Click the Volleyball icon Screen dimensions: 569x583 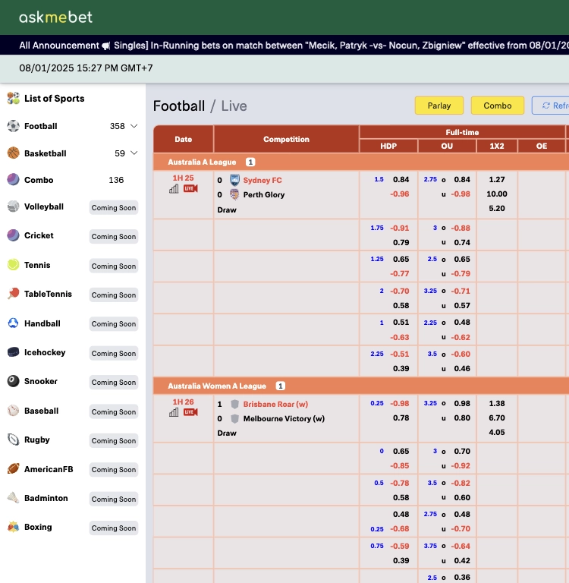(x=14, y=206)
